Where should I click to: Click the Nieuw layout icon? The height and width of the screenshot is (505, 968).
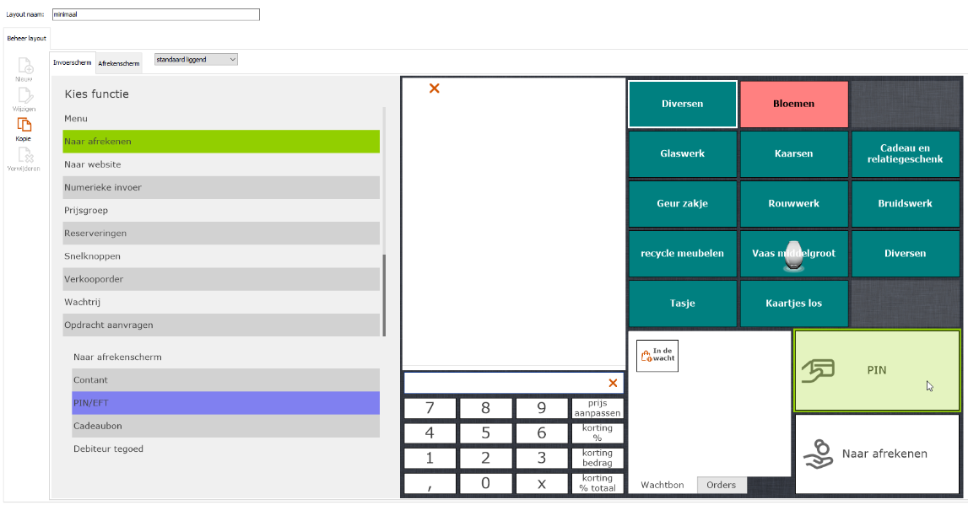(24, 66)
